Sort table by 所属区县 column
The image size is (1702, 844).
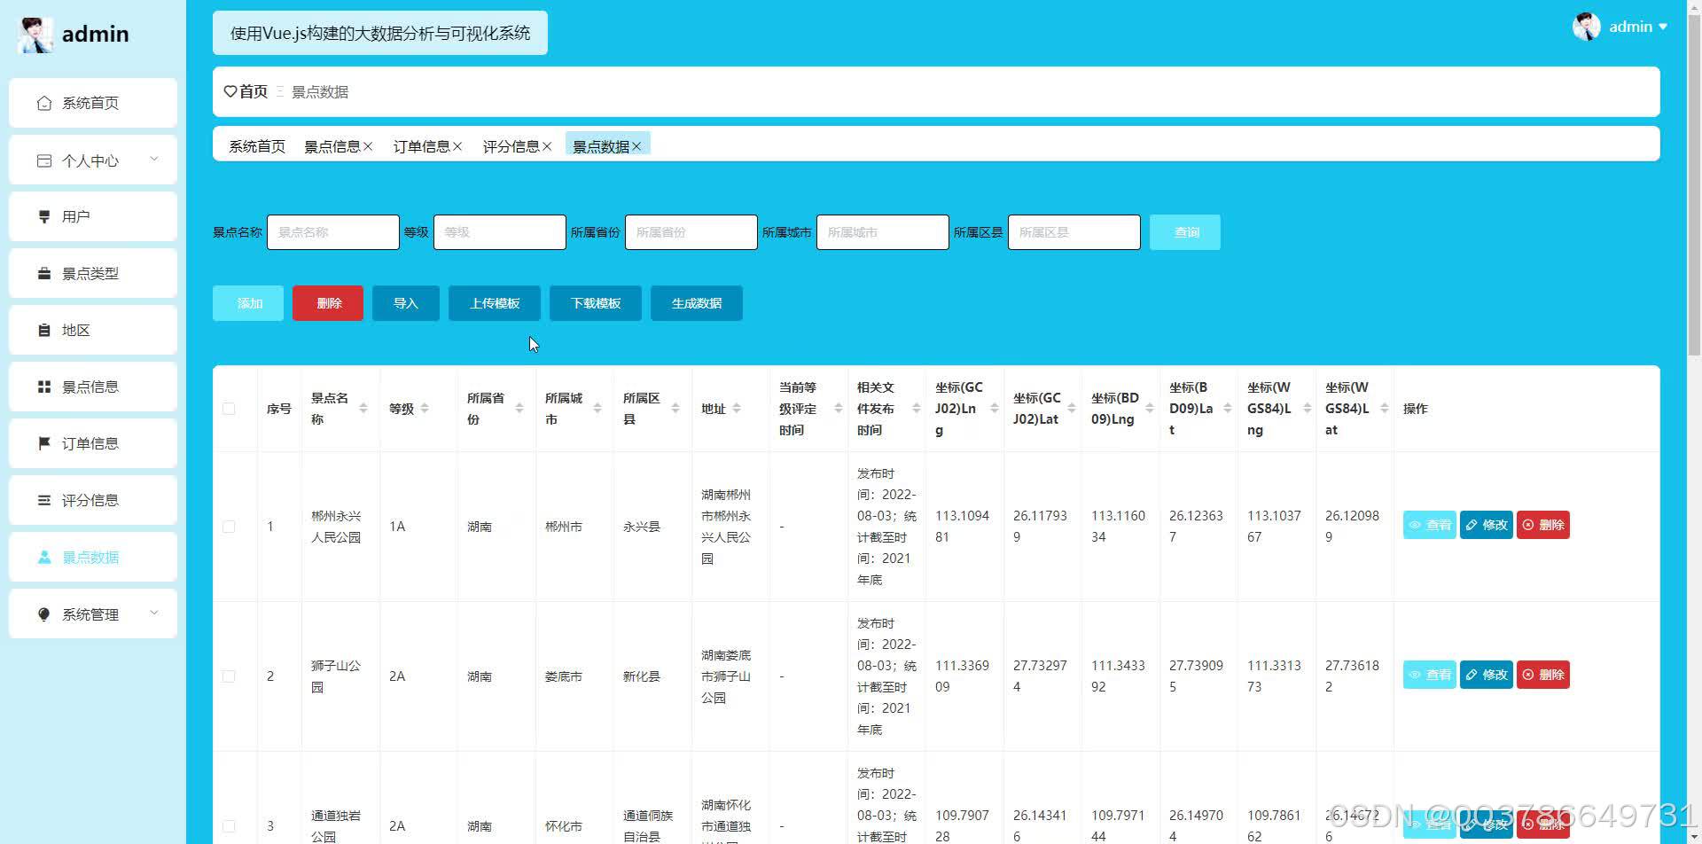pyautogui.click(x=675, y=409)
